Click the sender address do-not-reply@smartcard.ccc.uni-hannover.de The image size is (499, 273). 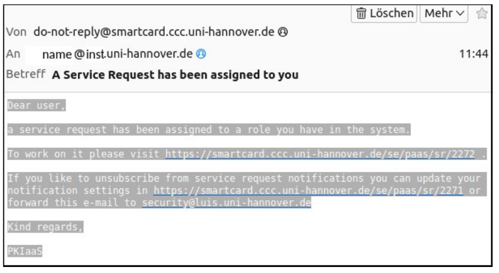[154, 32]
